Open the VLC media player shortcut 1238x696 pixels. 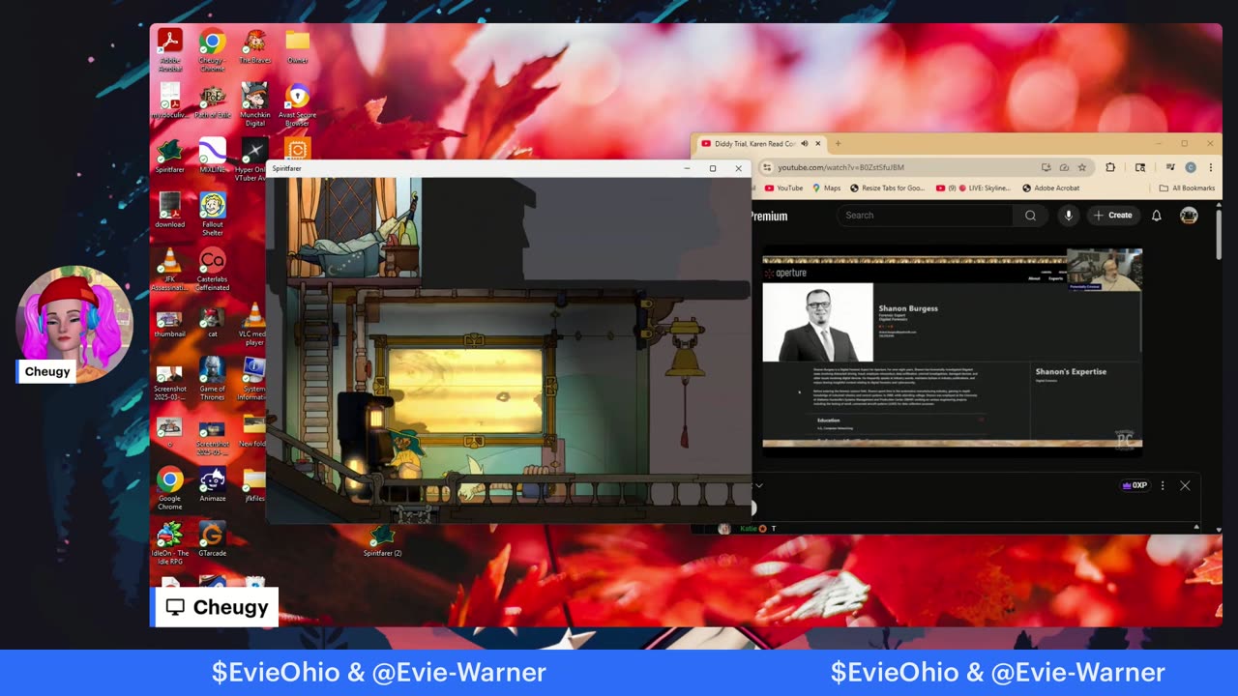(254, 325)
